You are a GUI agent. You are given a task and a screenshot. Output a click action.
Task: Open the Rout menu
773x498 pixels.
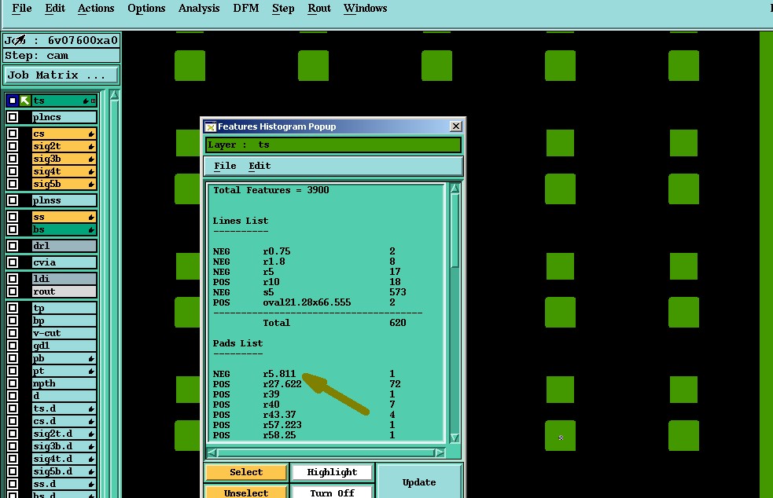coord(319,9)
